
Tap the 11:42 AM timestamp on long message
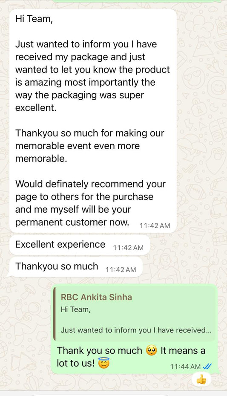pos(155,225)
